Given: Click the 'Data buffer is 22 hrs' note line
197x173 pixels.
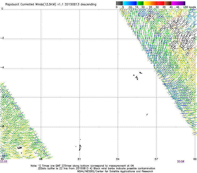Looking at the screenshot, I should [96, 168].
